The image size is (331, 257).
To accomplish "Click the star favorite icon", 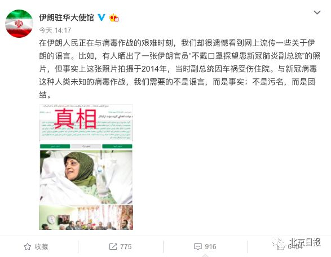I will [28, 246].
